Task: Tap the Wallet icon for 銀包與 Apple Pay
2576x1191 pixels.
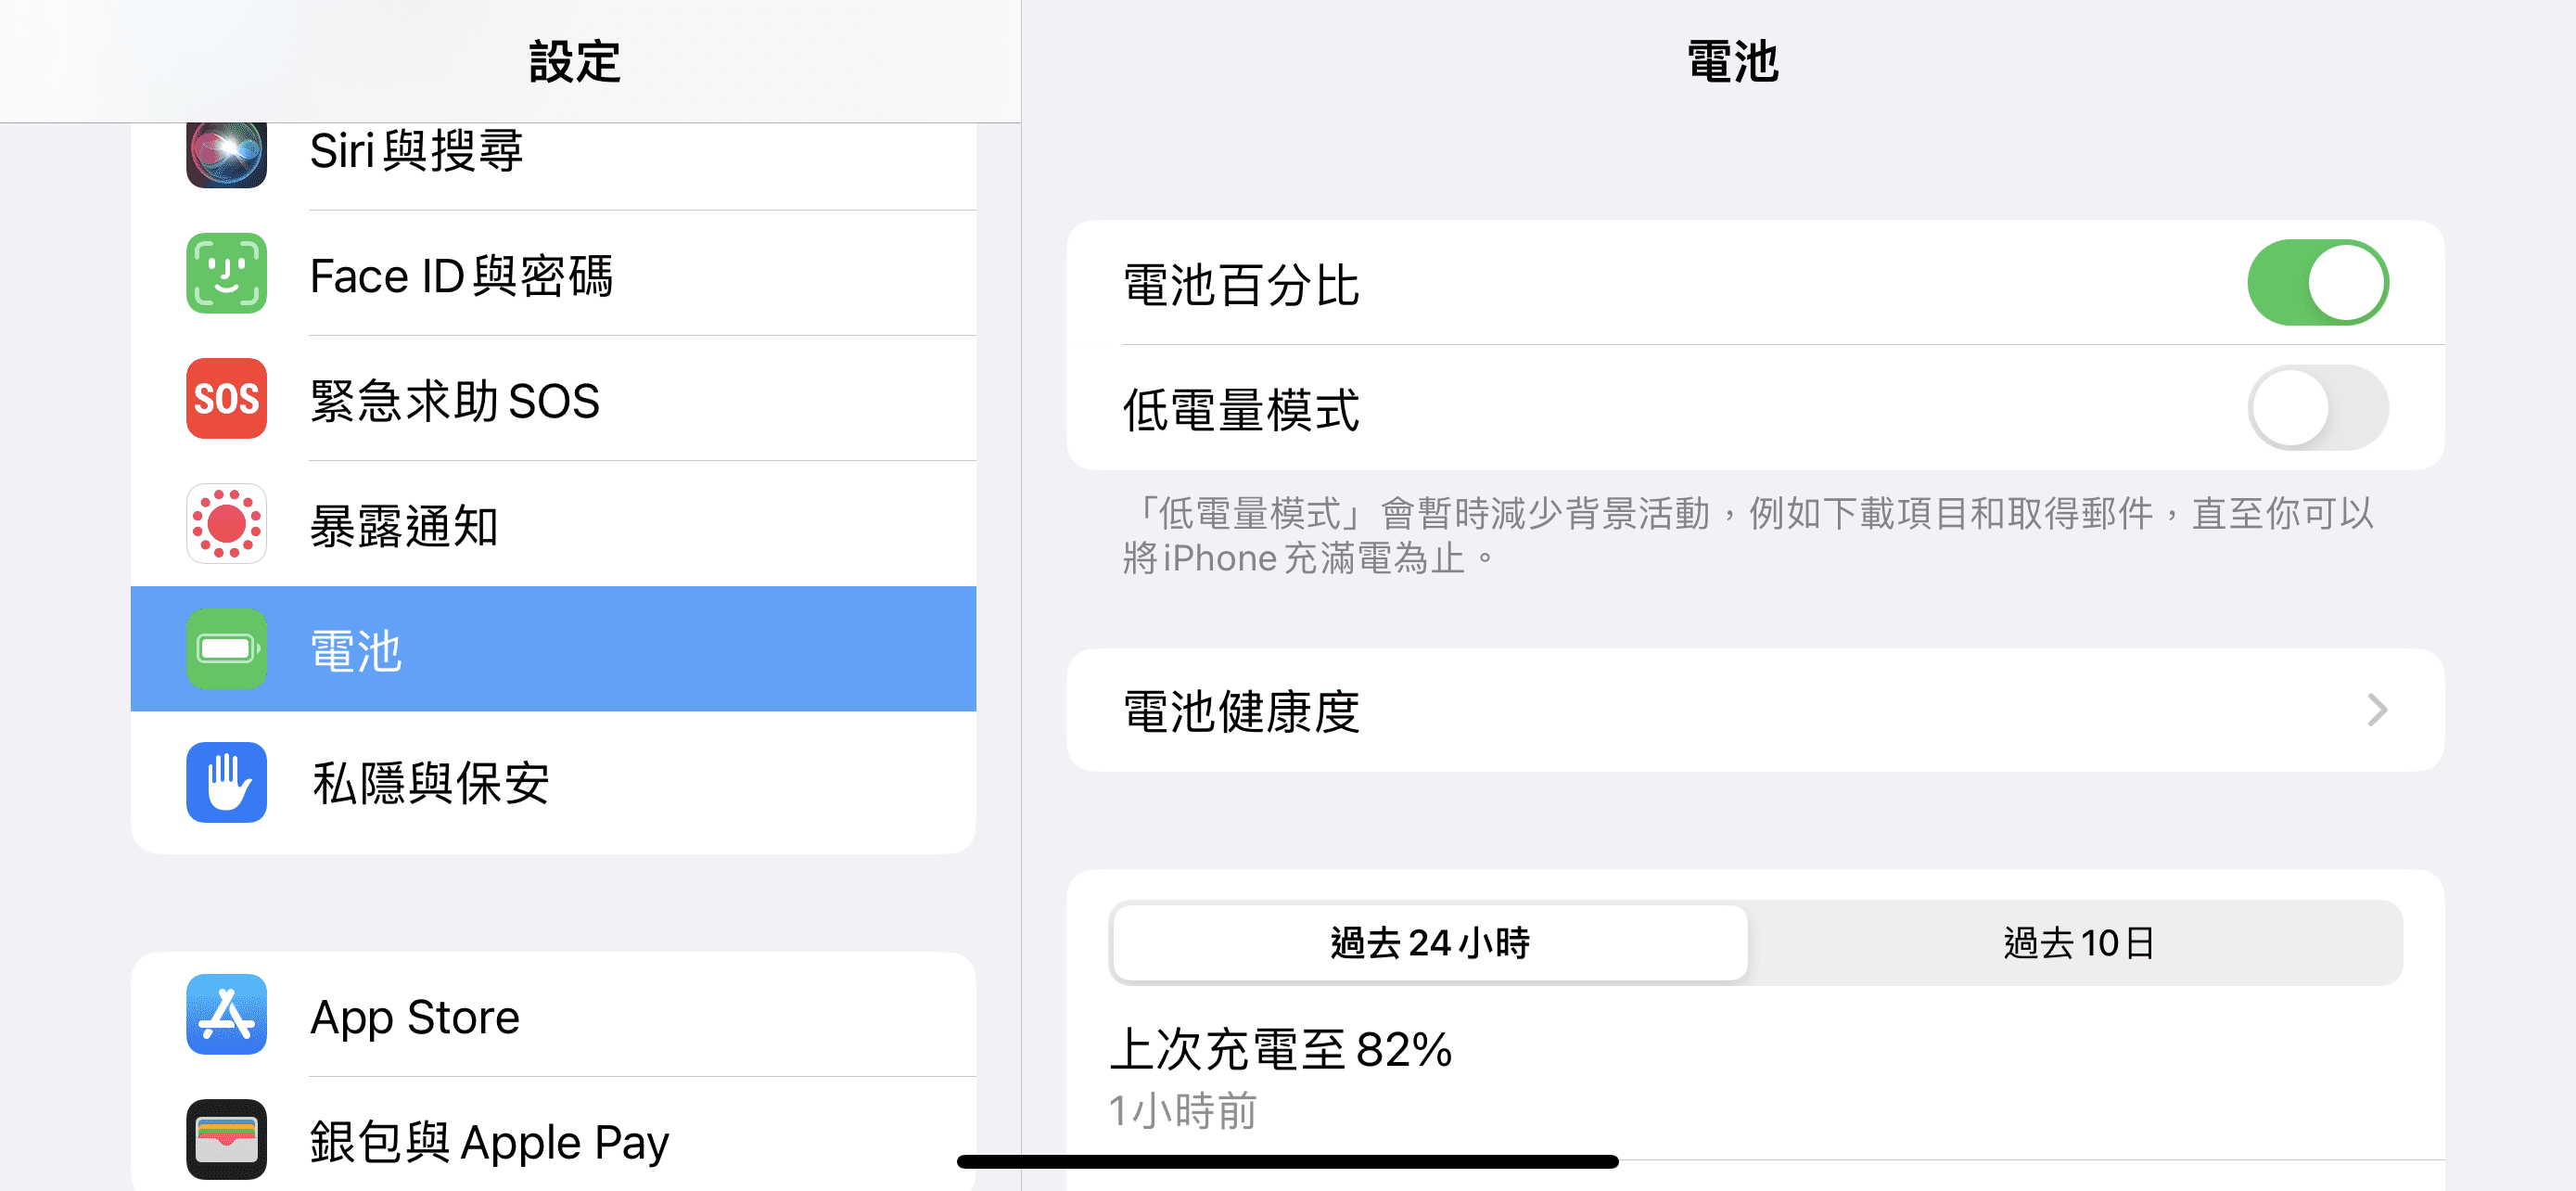Action: (x=226, y=1140)
